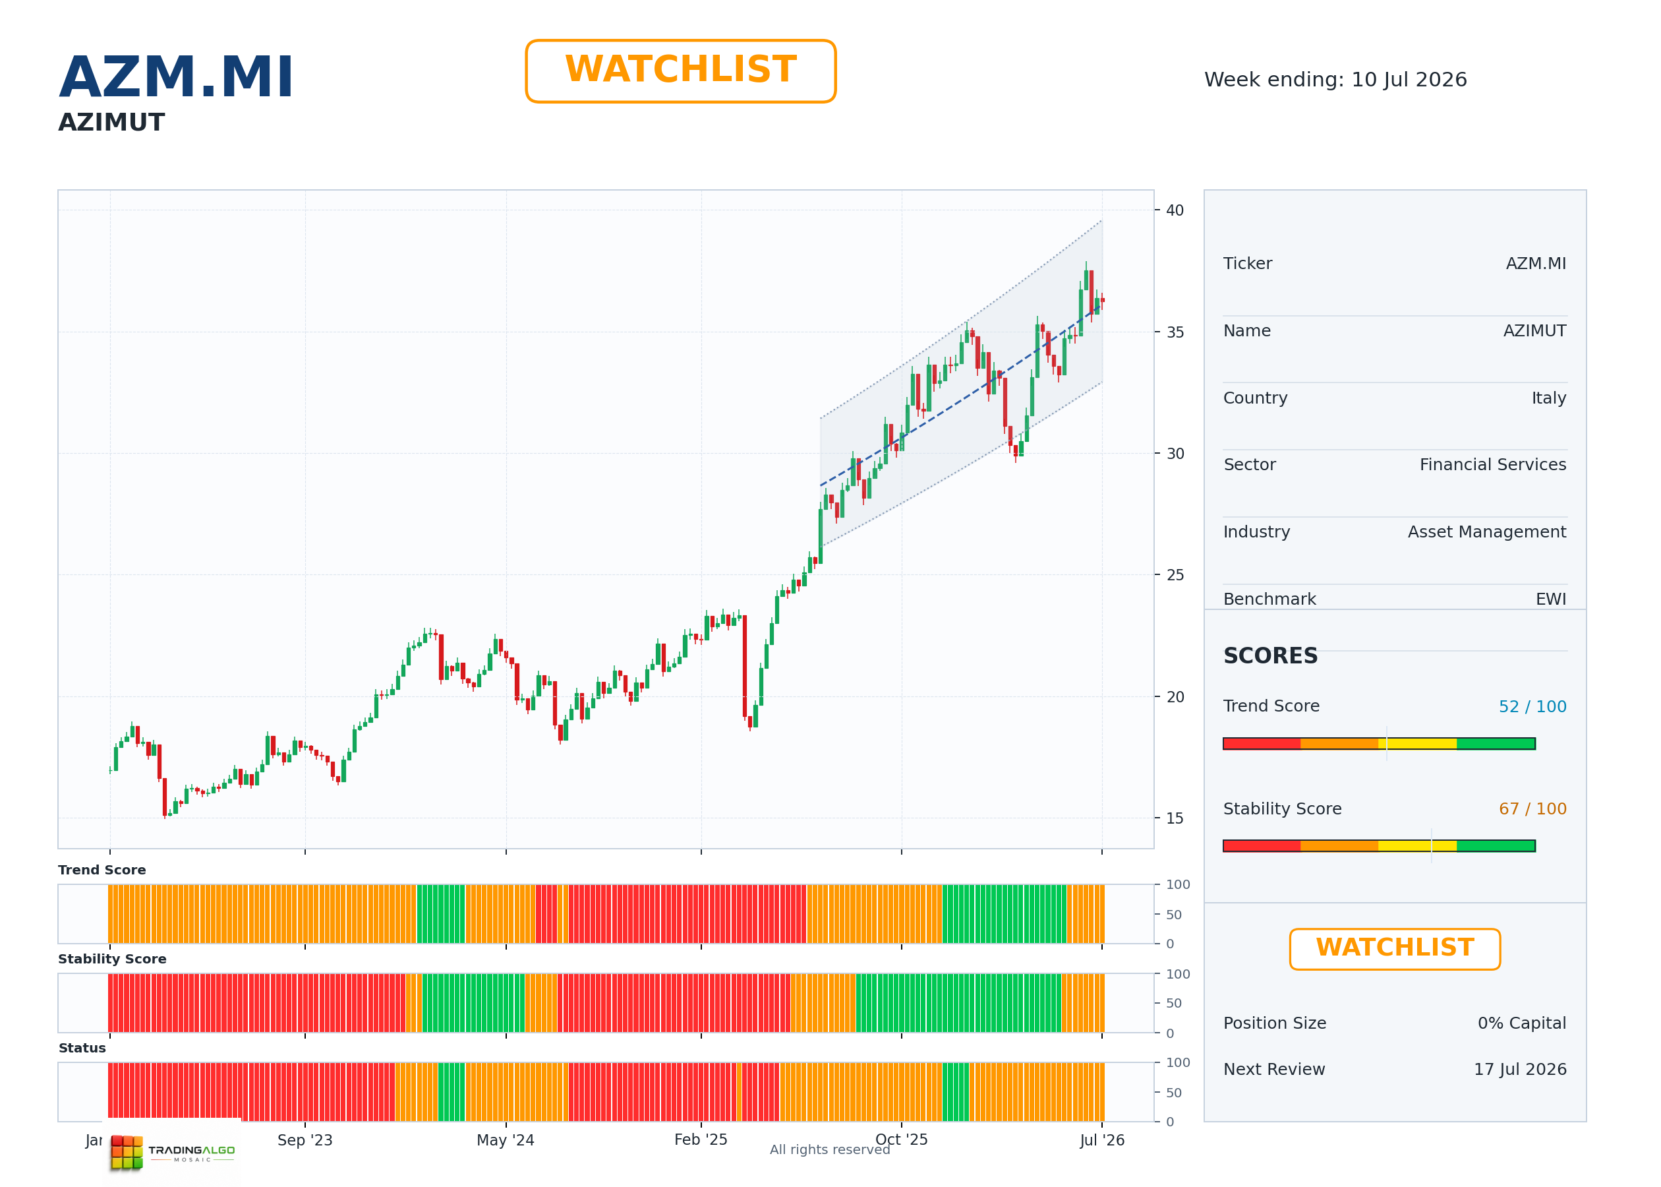Click the Trend Score colored gauge bar
The image size is (1661, 1187).
pyautogui.click(x=1379, y=743)
